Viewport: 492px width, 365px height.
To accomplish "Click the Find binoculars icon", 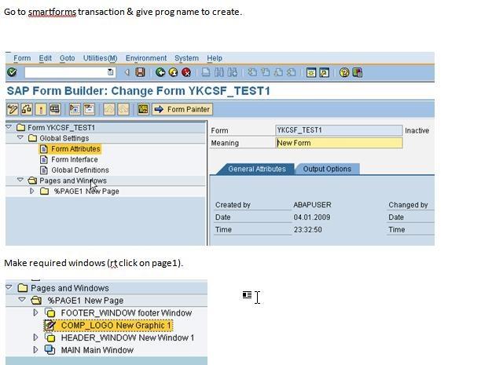I will (219, 72).
